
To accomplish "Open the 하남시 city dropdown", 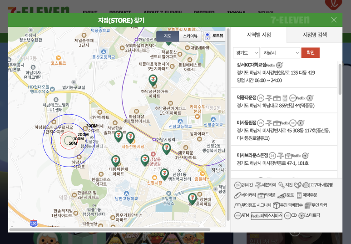I will click(280, 53).
